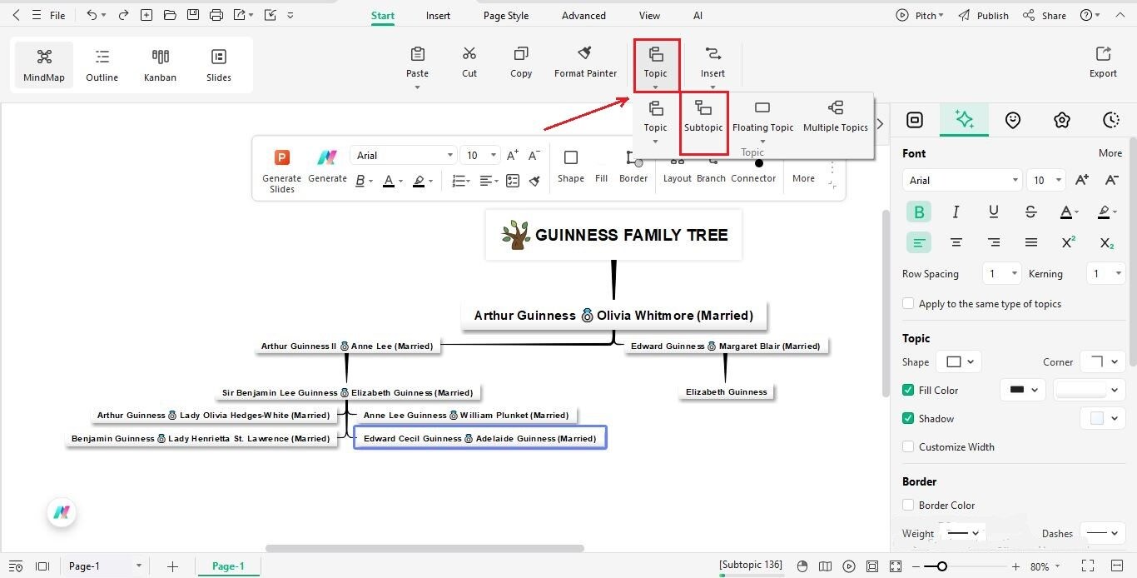1137x578 pixels.
Task: Uncheck the Fill Color checkbox
Action: coord(908,390)
